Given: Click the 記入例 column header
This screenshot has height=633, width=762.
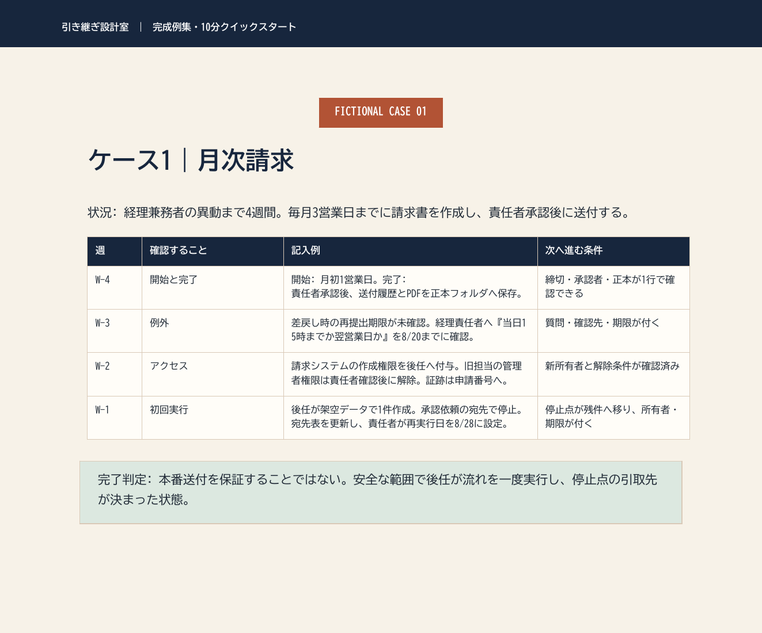Looking at the screenshot, I should click(411, 251).
